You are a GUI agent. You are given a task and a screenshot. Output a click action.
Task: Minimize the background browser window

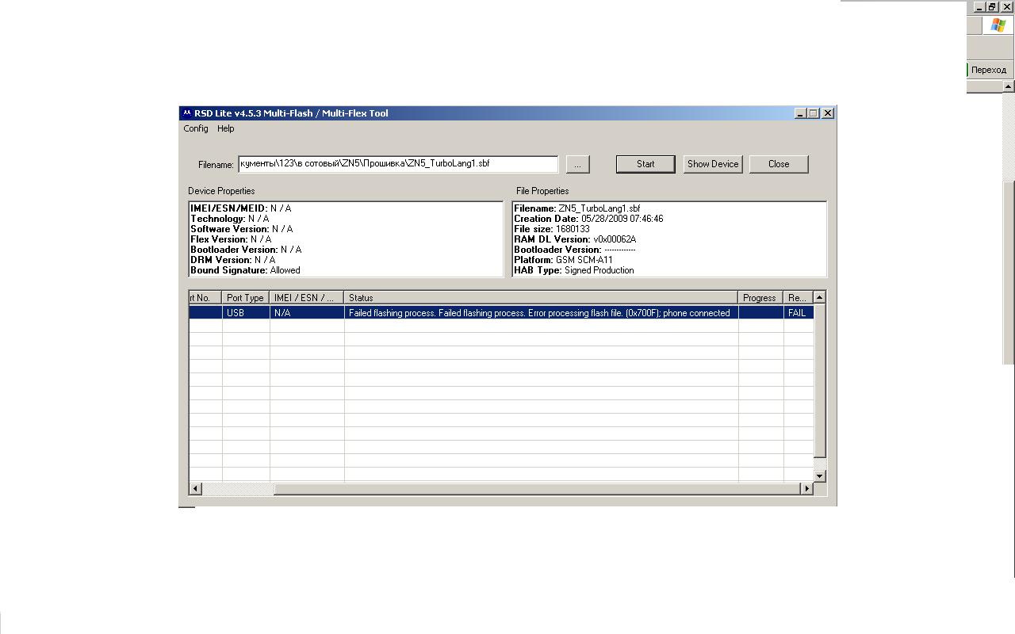tap(979, 6)
